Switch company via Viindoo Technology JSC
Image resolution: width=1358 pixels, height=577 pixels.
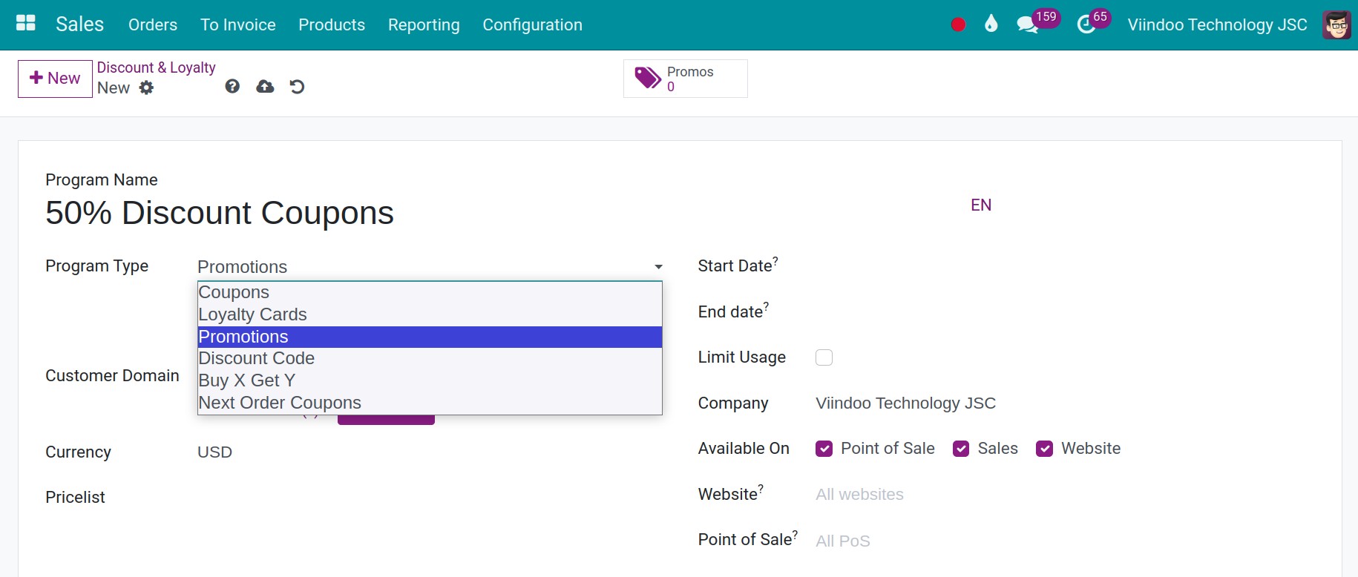[1217, 24]
